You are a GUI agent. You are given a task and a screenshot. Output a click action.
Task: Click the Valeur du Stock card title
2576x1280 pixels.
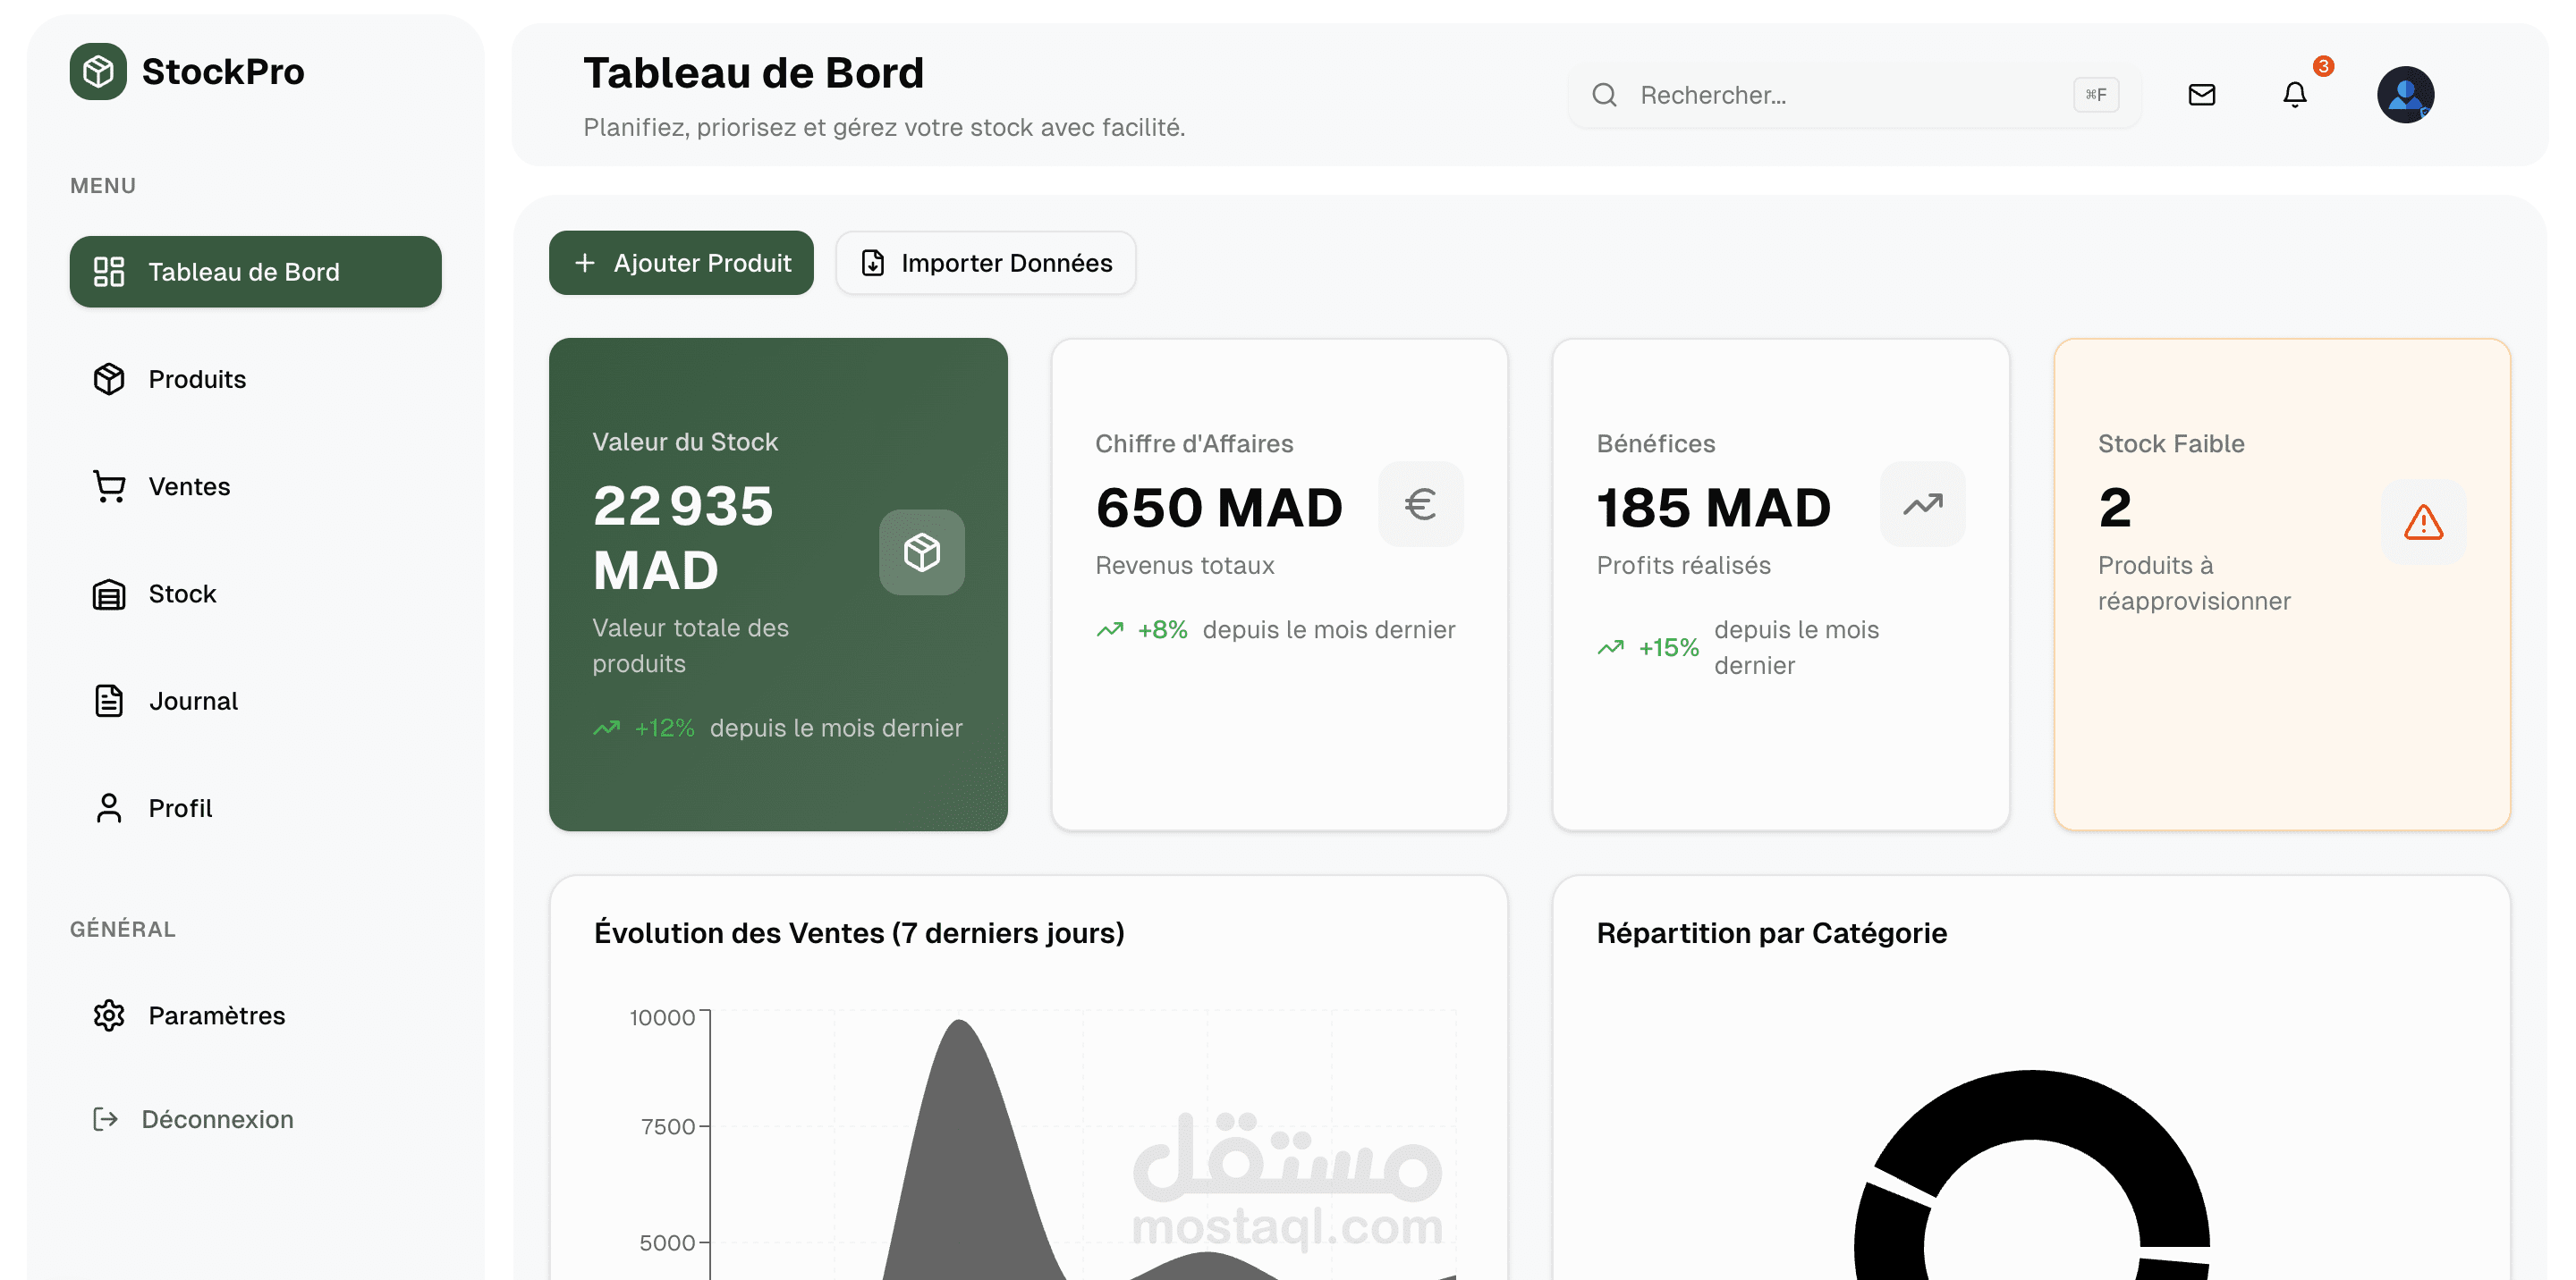click(685, 442)
